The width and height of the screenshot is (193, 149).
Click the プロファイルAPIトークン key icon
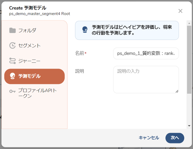tap(12, 91)
